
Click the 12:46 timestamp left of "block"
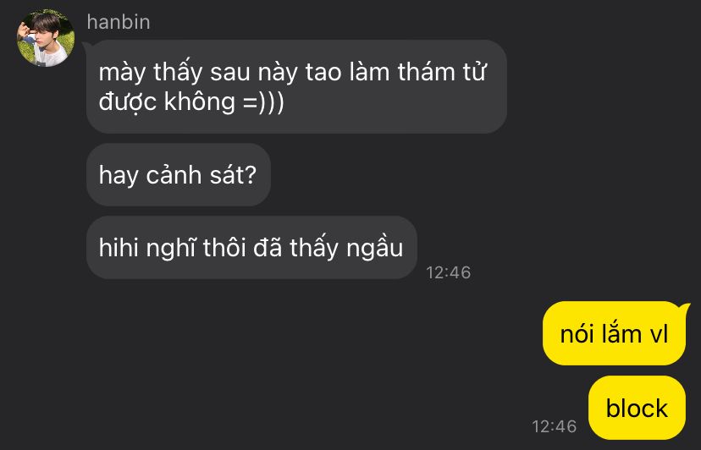coord(554,426)
